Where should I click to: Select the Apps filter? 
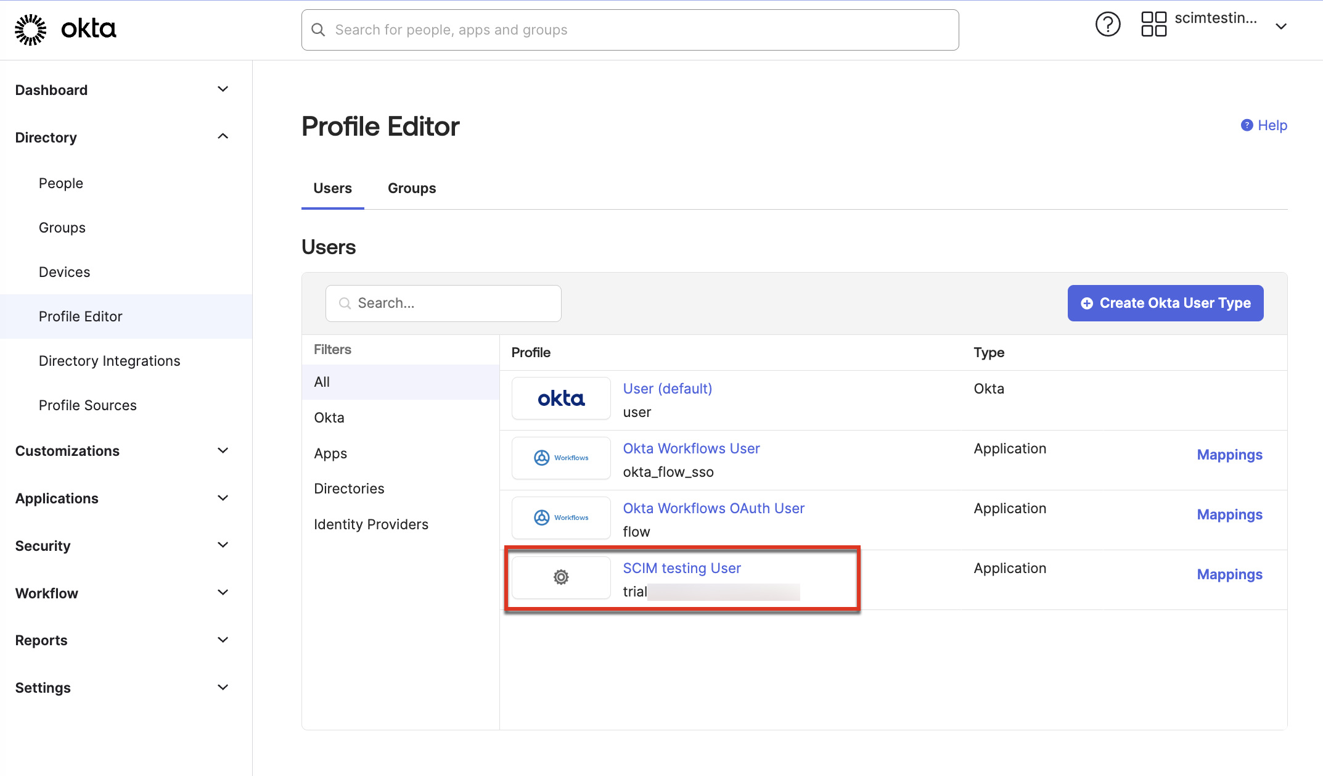coord(330,453)
